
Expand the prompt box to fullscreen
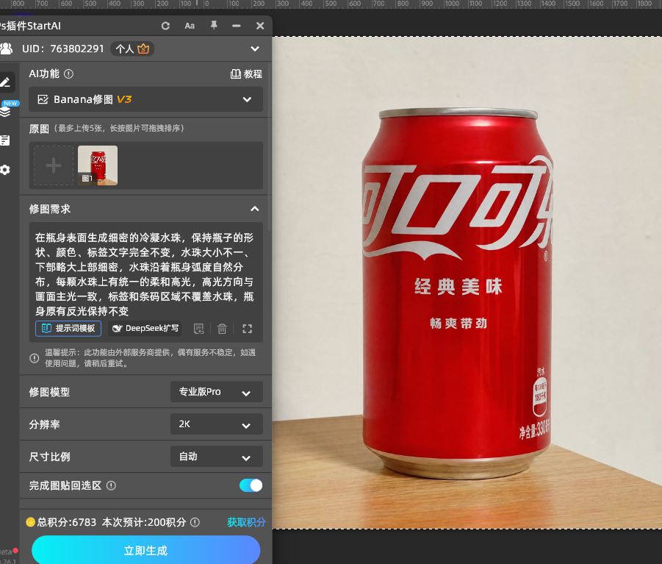point(248,329)
